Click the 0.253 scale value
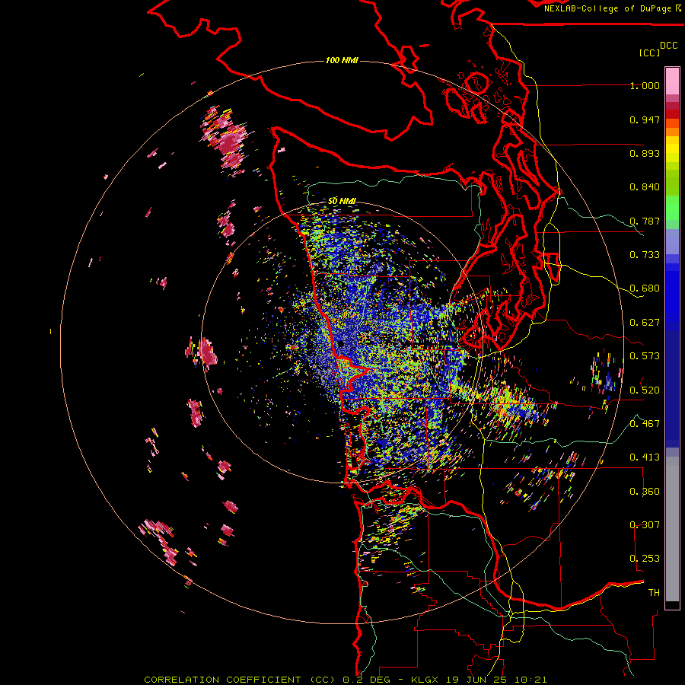 (x=645, y=559)
